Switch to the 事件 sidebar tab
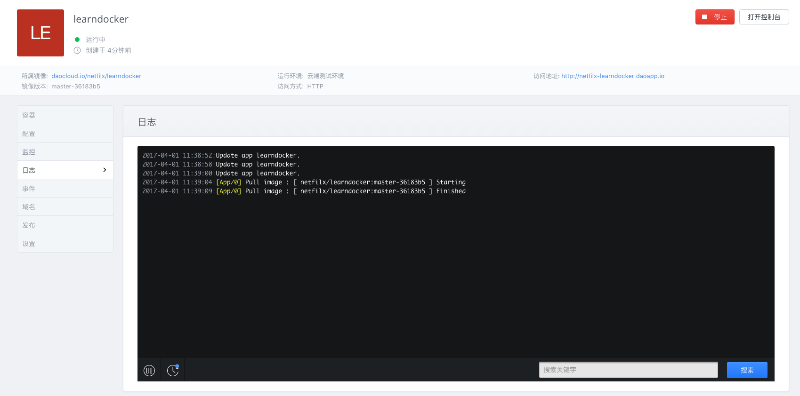Image resolution: width=800 pixels, height=396 pixels. [65, 189]
